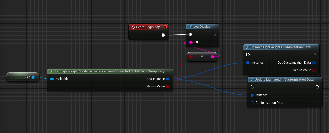
Task: Click the Customization Data input pin
Action: click(252, 103)
